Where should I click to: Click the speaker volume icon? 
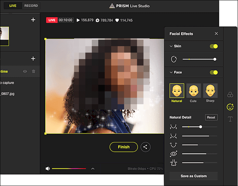(x=48, y=168)
